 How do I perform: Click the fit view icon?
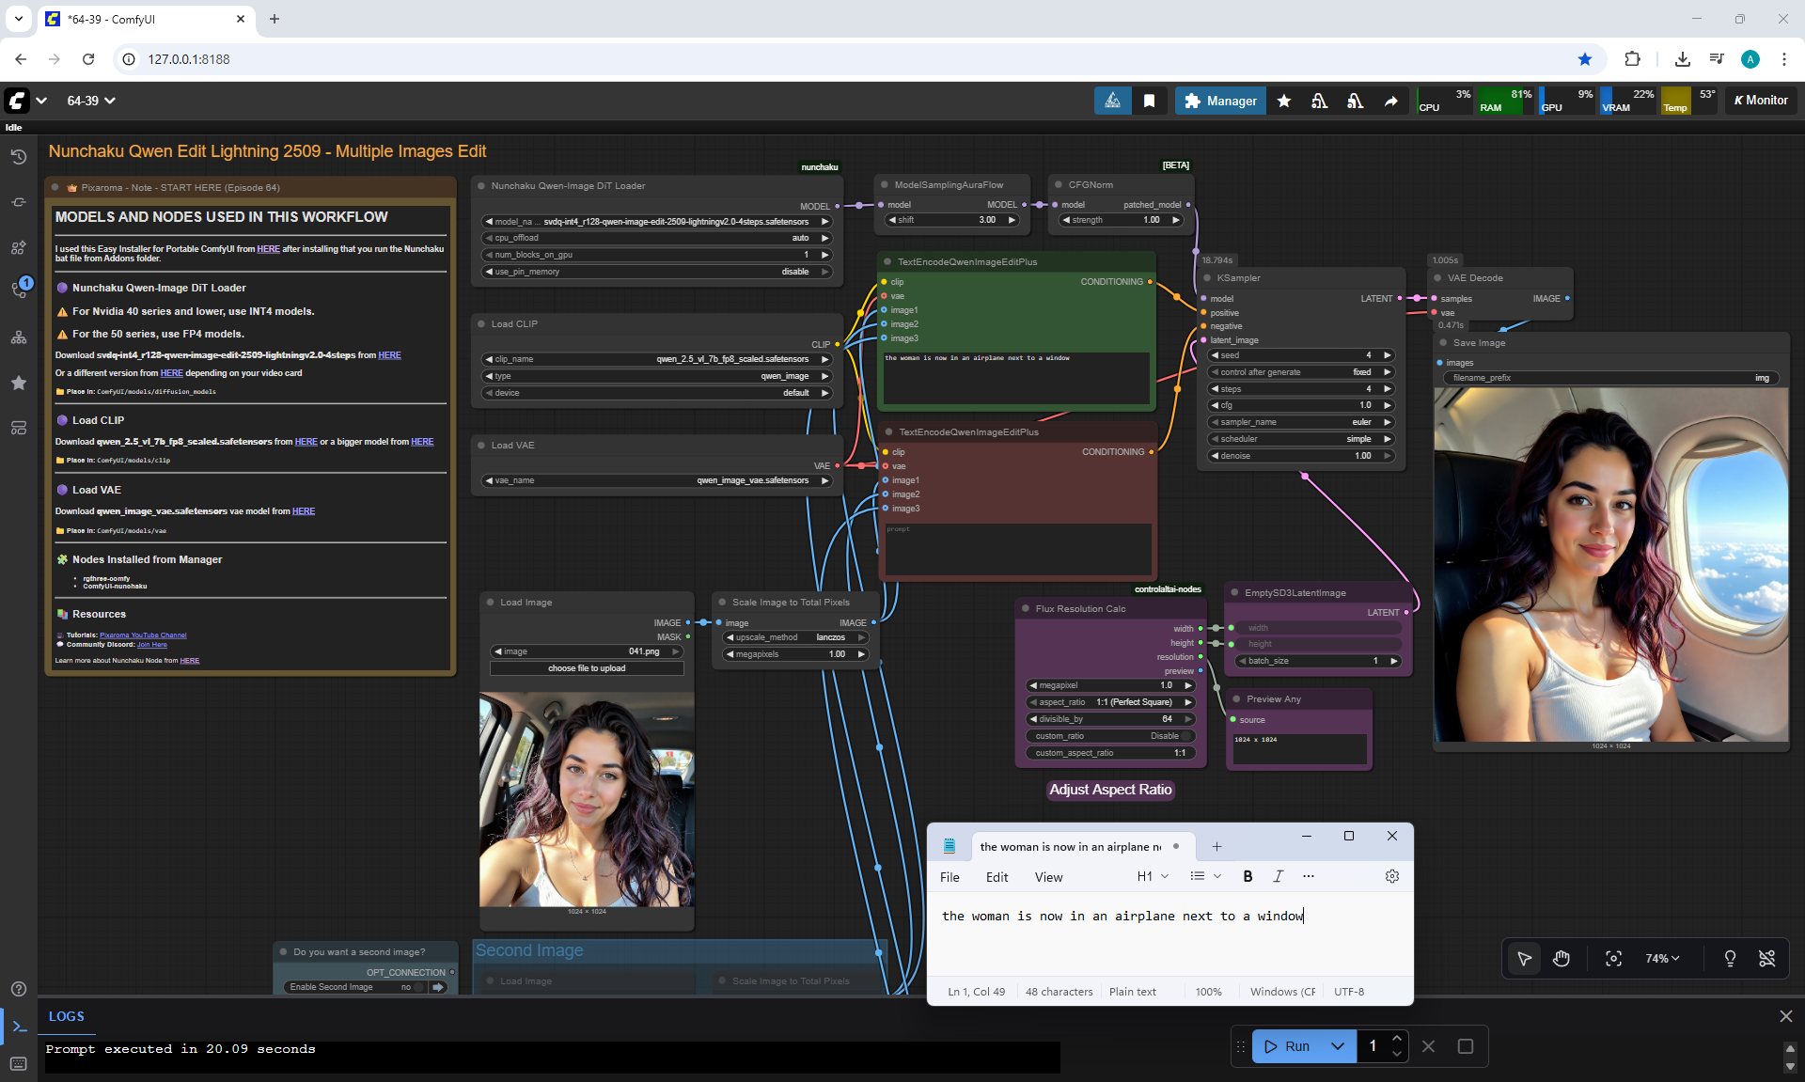point(1613,958)
